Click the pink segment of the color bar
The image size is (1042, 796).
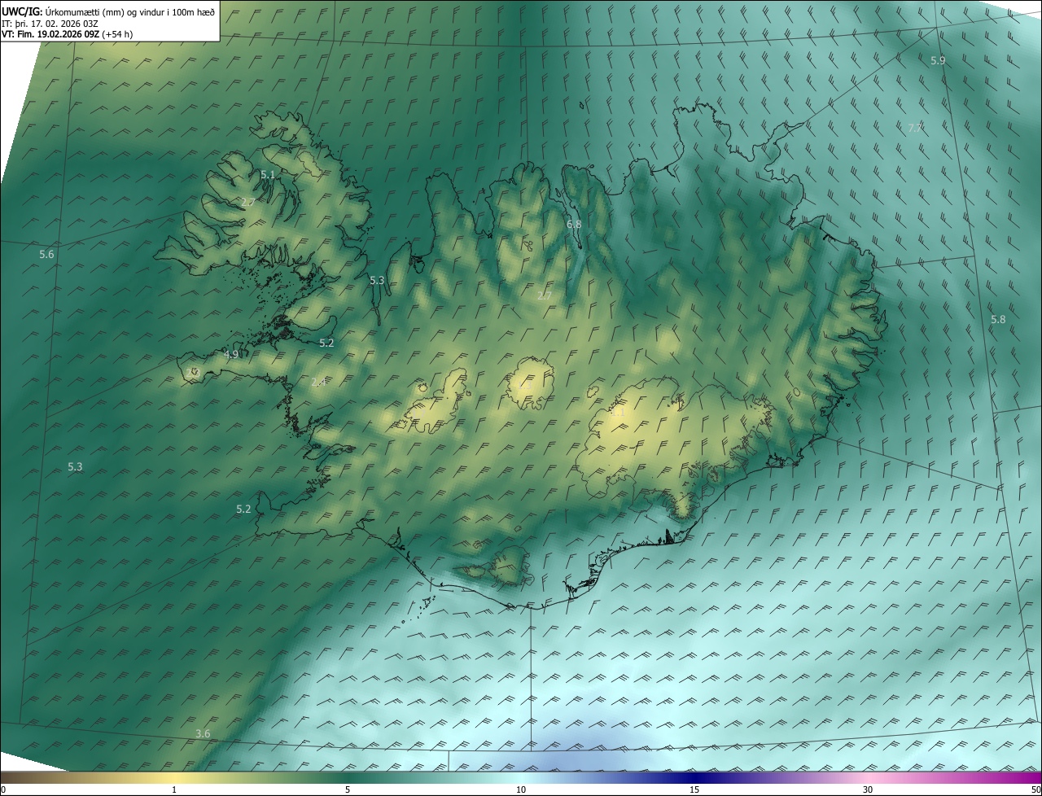coord(868,778)
